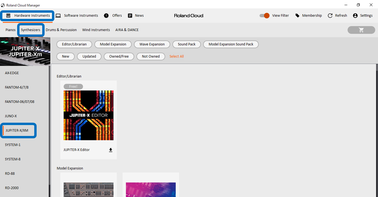Screen dimensions: 378x197
Task: Open the second pink Model Expansion thumbnail
Action: [x=151, y=190]
